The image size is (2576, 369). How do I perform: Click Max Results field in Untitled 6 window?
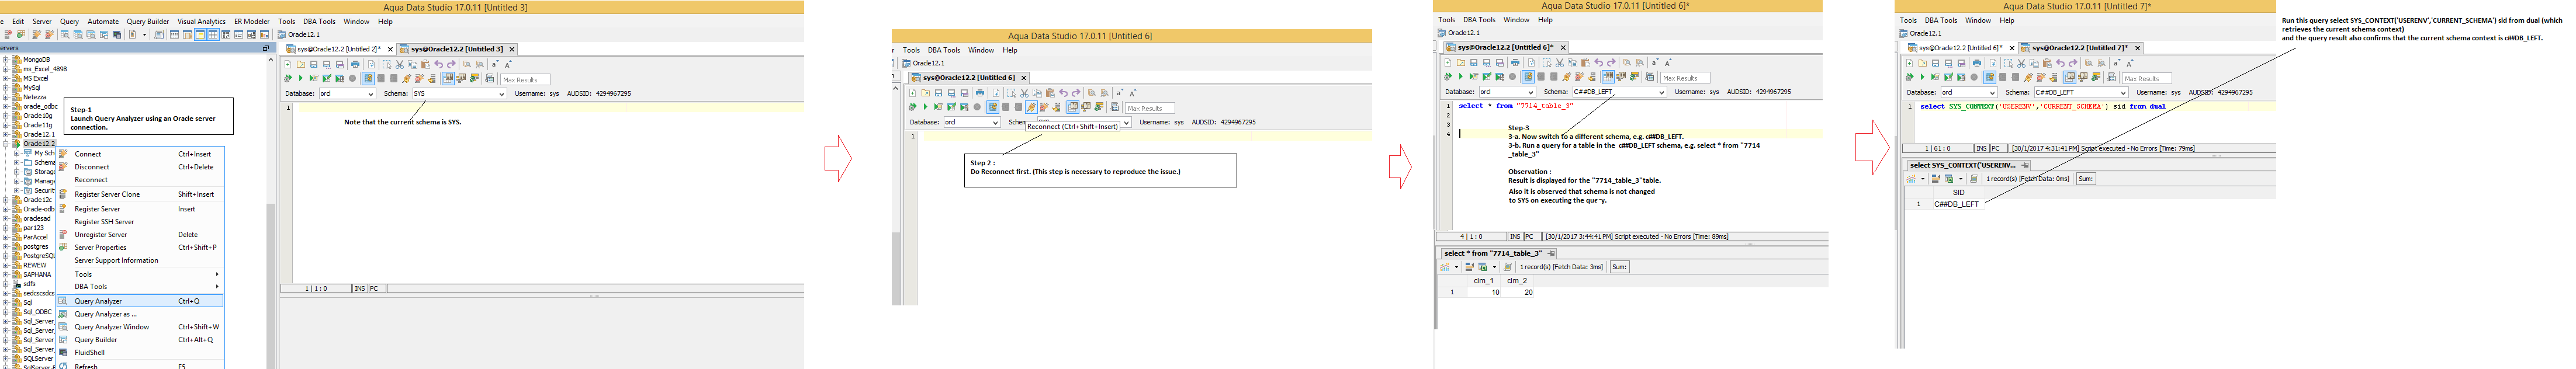click(x=1150, y=108)
